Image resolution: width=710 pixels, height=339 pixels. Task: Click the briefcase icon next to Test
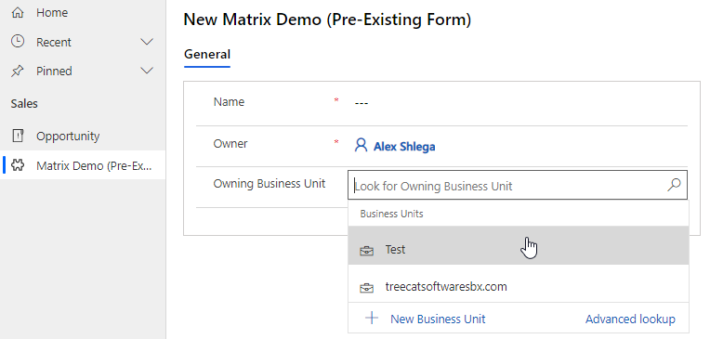[x=366, y=250]
